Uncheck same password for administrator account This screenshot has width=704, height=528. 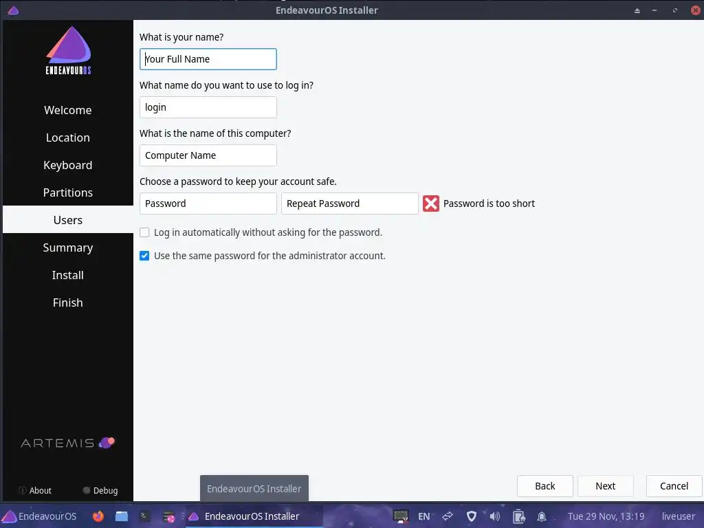(x=144, y=256)
